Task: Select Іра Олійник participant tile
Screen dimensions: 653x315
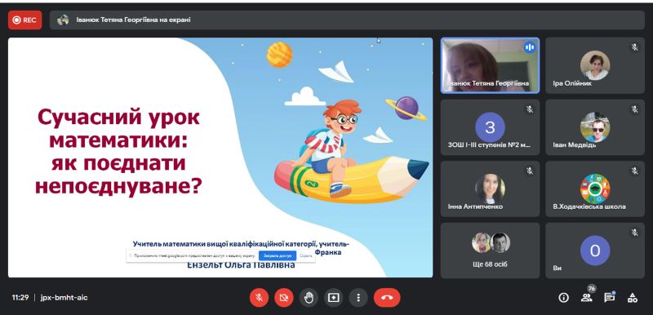Action: pyautogui.click(x=595, y=65)
